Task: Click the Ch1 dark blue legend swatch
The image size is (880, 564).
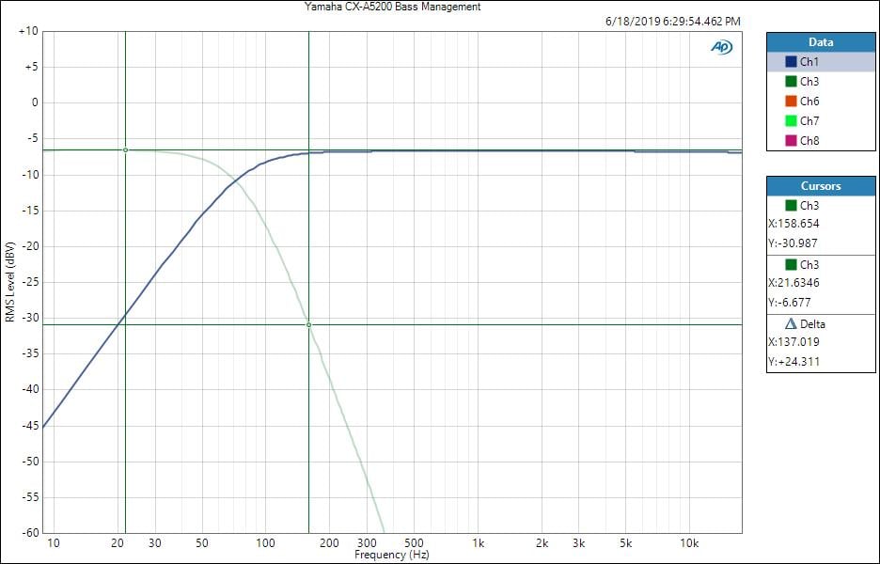Action: point(791,62)
